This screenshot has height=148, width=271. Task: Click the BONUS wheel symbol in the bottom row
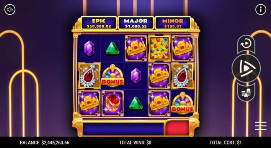pos(183,103)
